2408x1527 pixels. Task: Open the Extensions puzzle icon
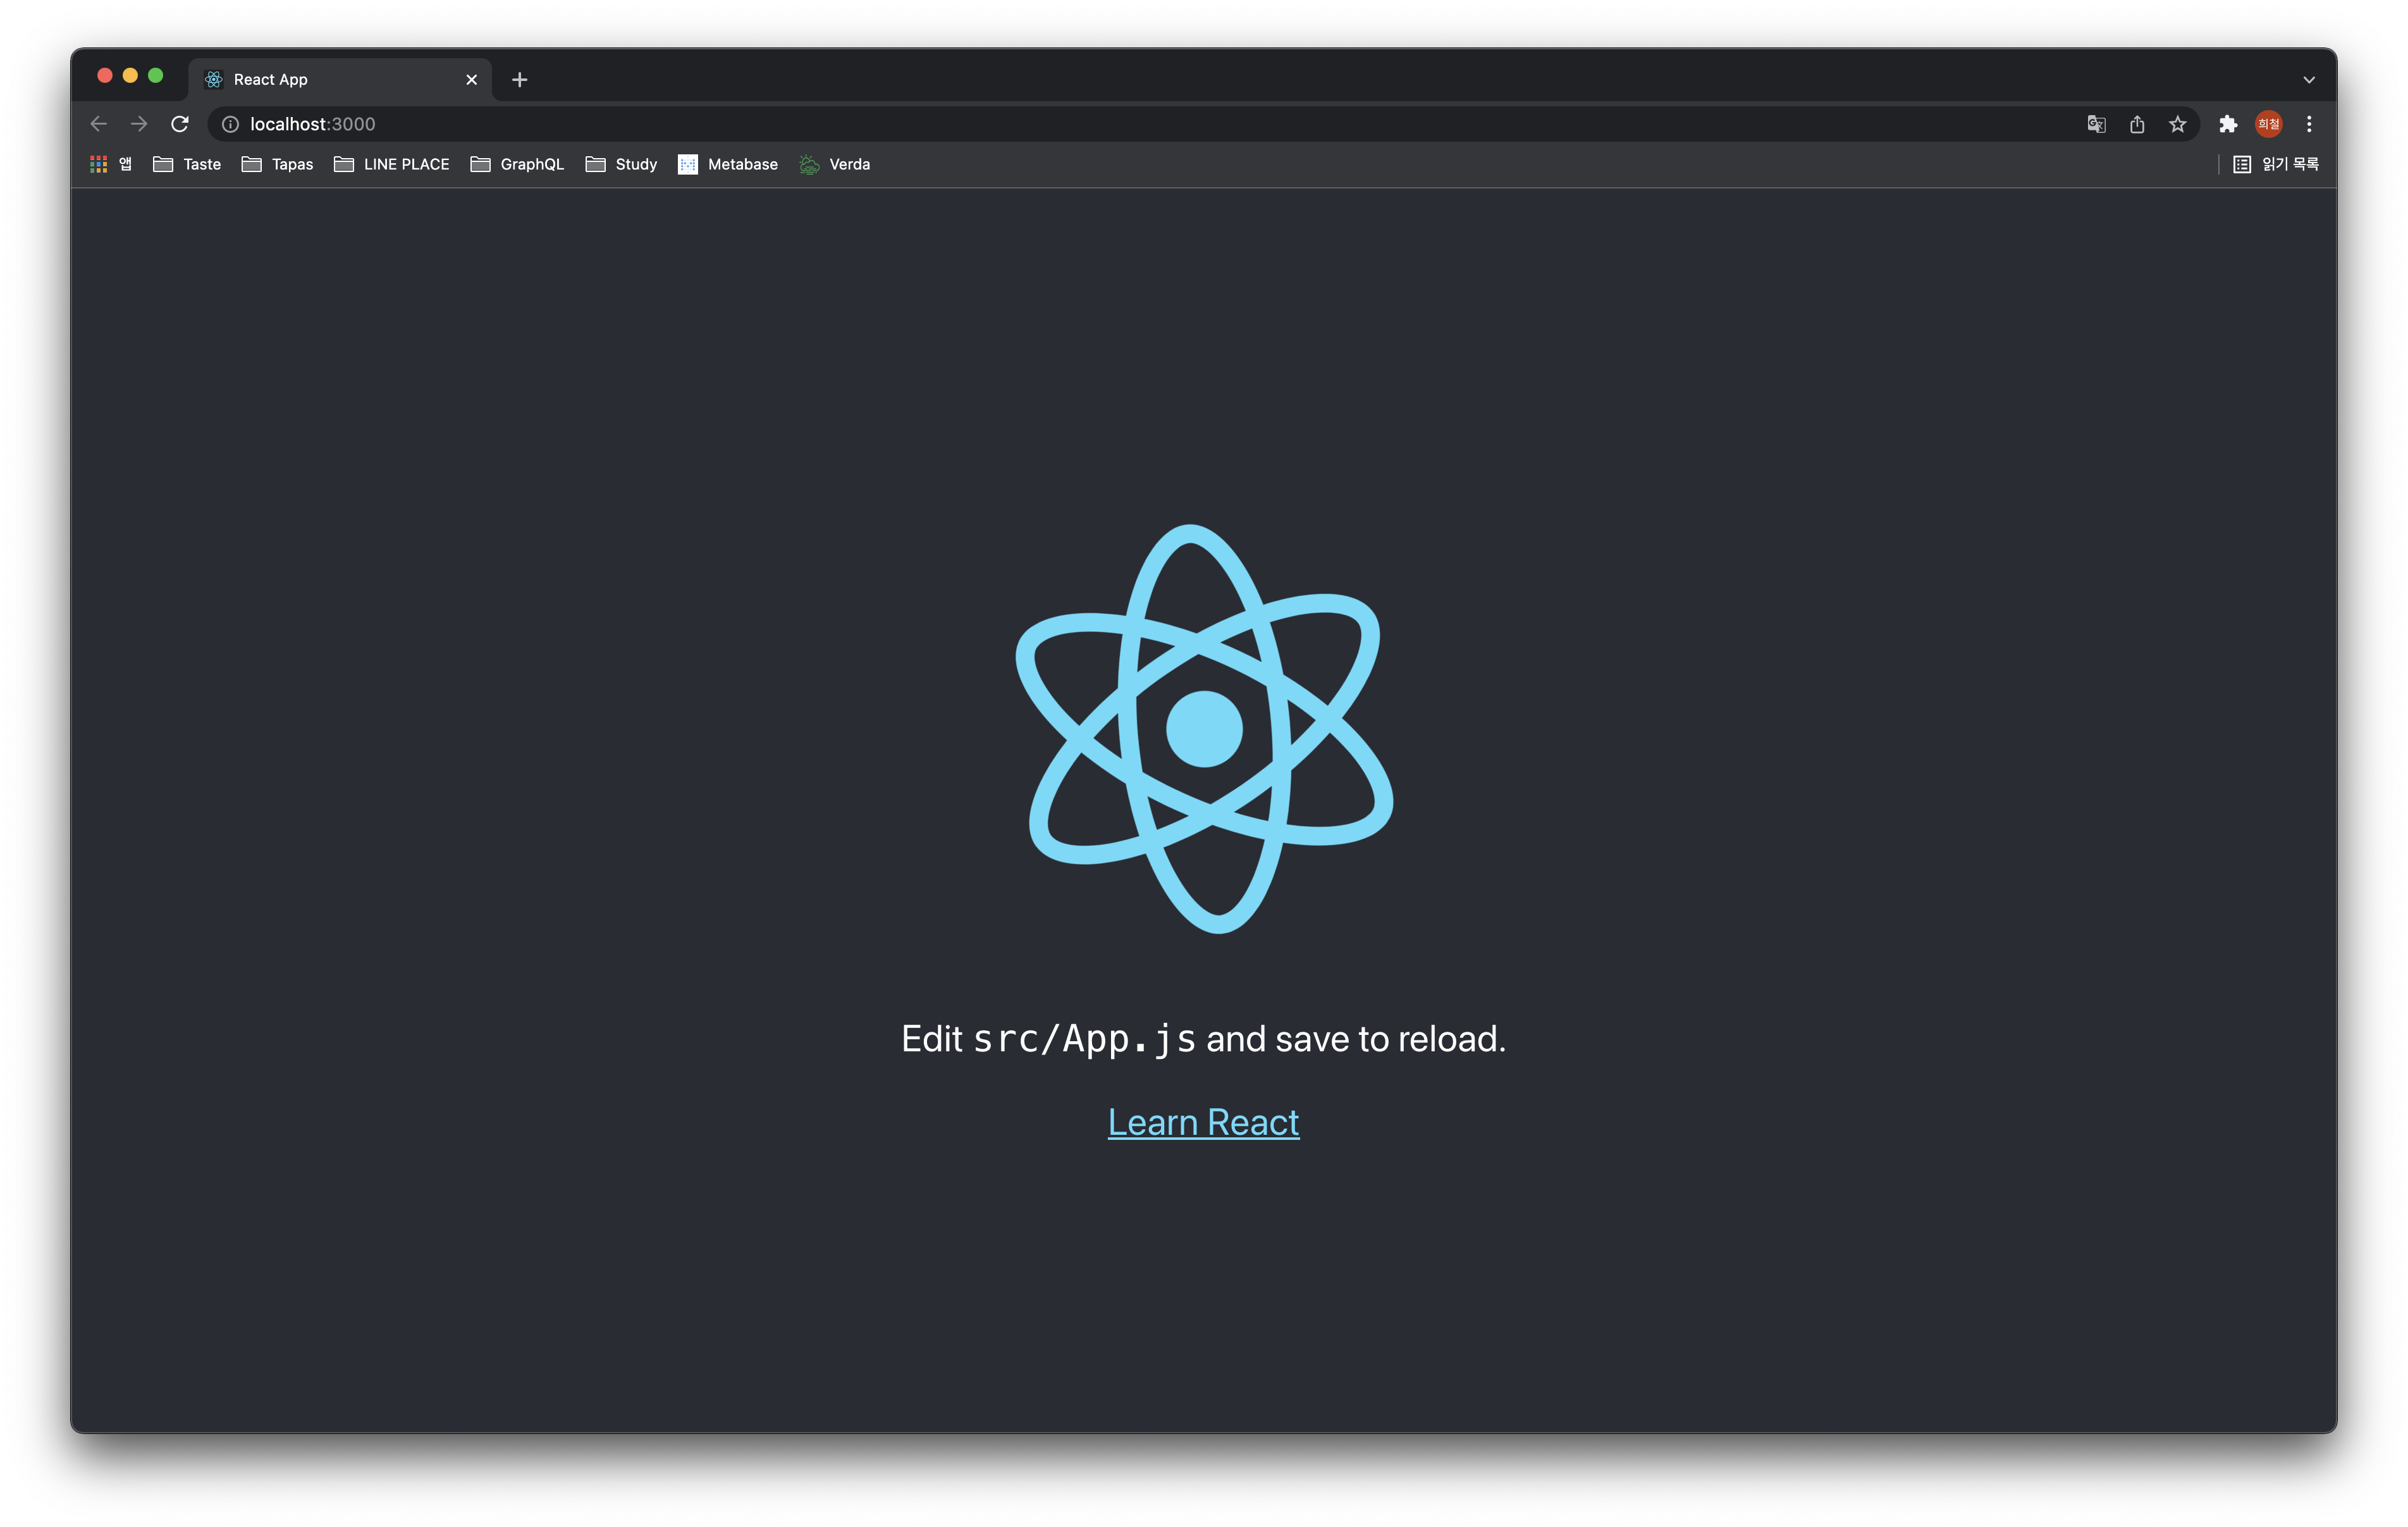[x=2228, y=124]
